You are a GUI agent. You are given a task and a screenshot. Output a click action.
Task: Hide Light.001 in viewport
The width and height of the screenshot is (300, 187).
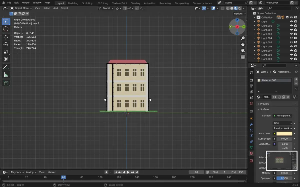[x=291, y=26]
